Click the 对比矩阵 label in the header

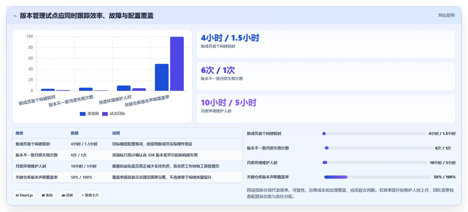446,15
